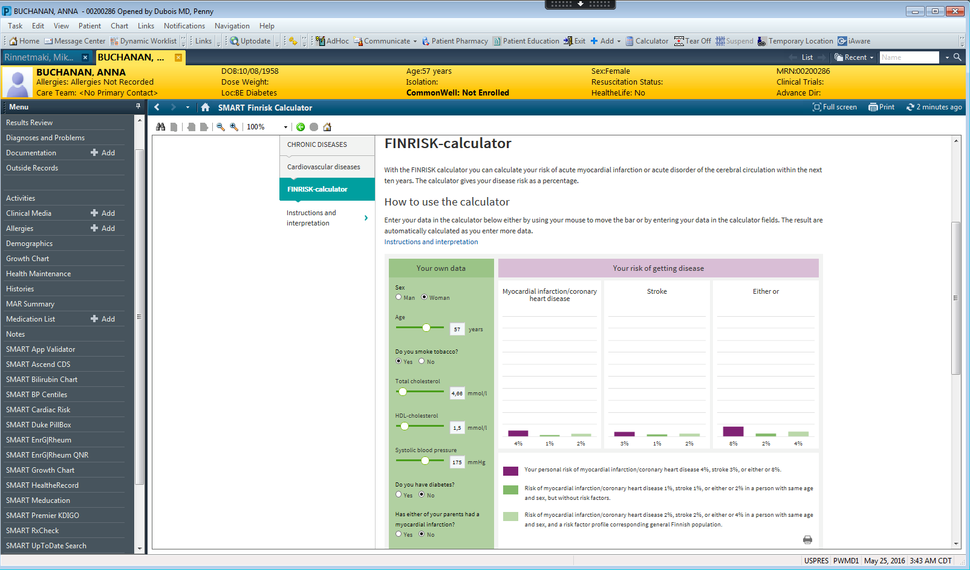Screen dimensions: 970x570
Task: Open Patient Pharmacy
Action: pyautogui.click(x=455, y=41)
